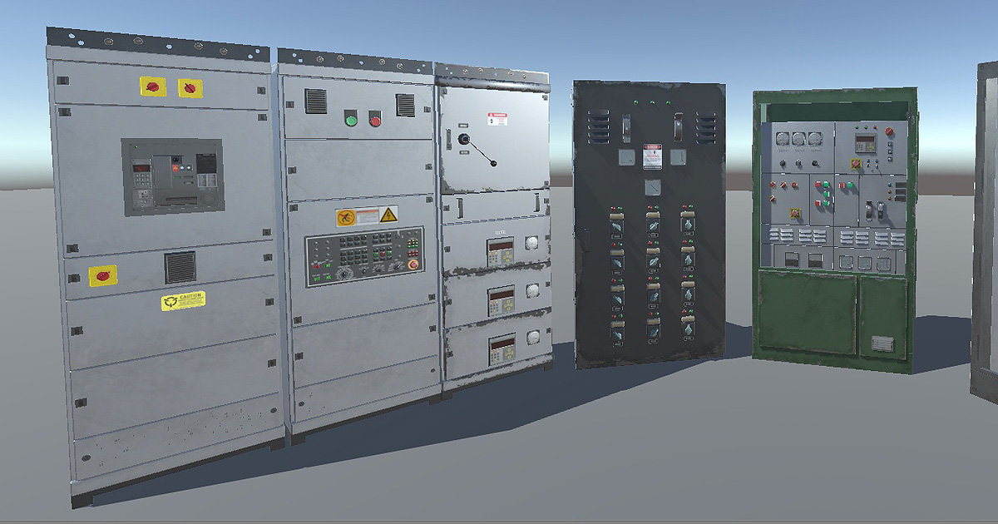Toggle the small black switch under the gauges

[783, 164]
